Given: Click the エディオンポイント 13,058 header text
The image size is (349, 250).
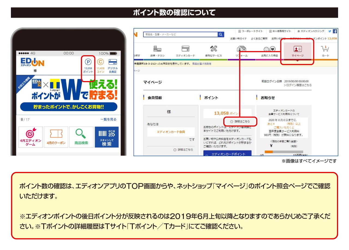Looking at the screenshot, I should click(321, 39).
